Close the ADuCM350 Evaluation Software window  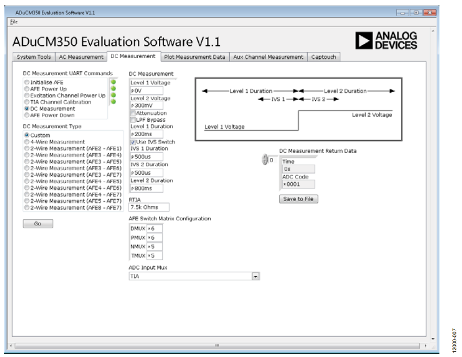430,13
